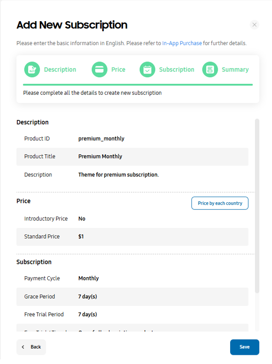Go to the Description step label
This screenshot has height=364, width=272.
tap(60, 69)
